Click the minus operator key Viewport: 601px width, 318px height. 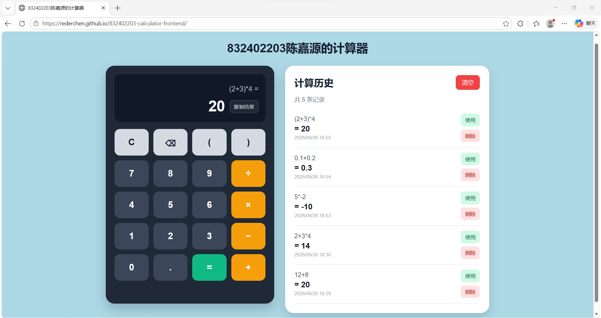248,236
